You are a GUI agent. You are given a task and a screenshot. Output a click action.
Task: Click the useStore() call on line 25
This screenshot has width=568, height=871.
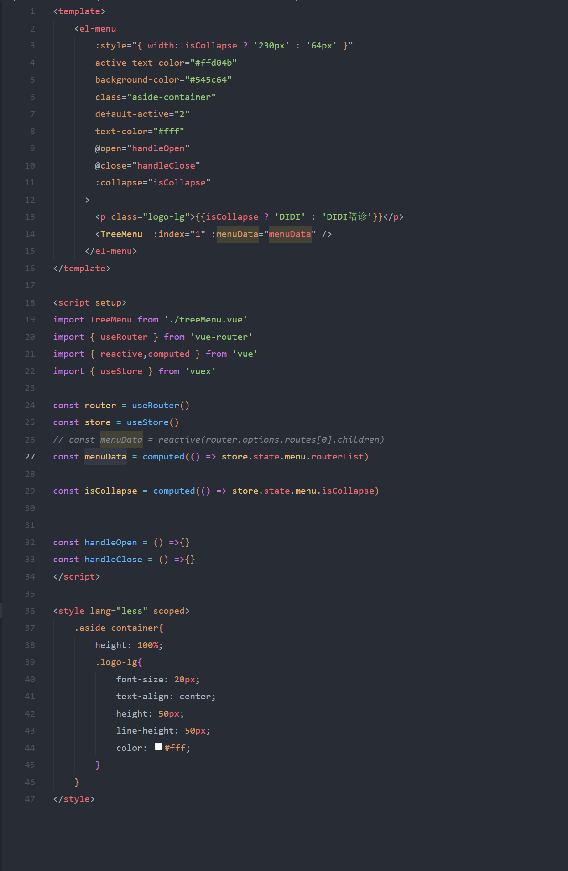(153, 422)
